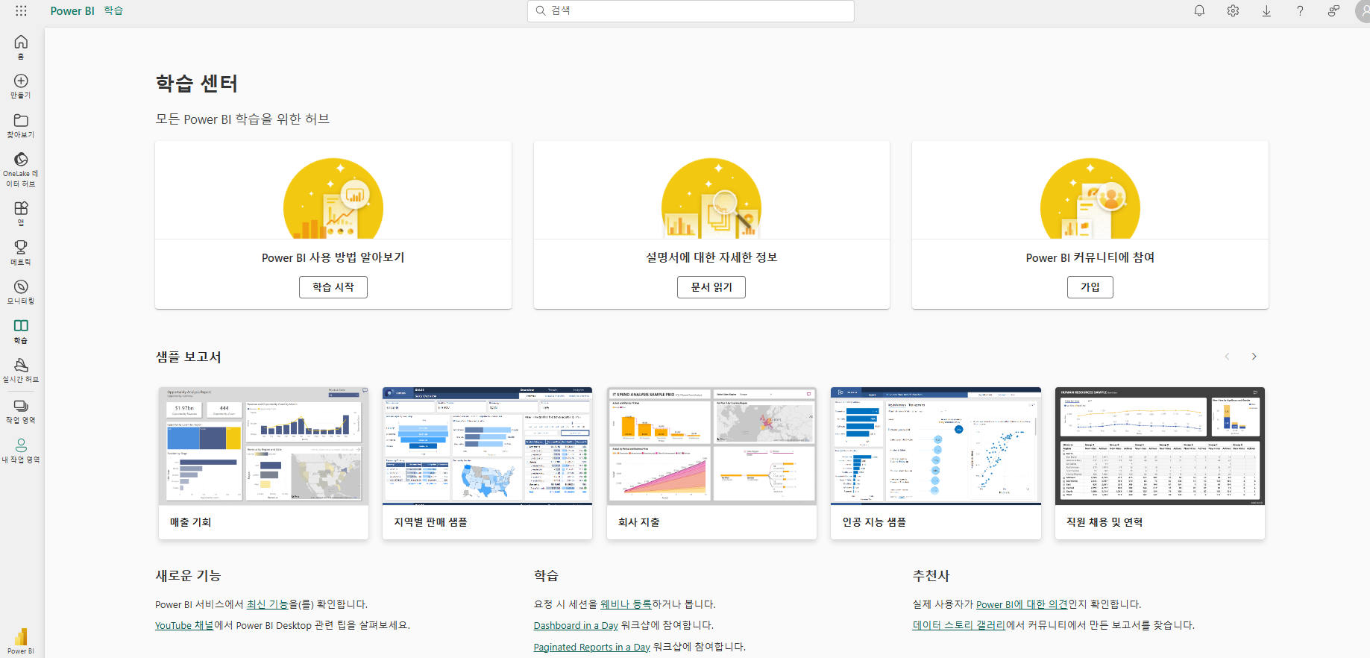1370x658 pixels.
Task: Open the 데이터 스토리 갤러리 link
Action: (959, 625)
